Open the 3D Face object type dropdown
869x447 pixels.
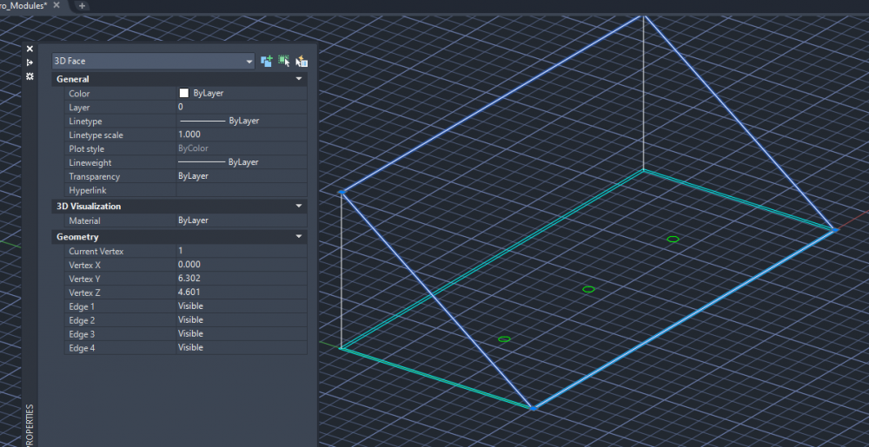(249, 62)
